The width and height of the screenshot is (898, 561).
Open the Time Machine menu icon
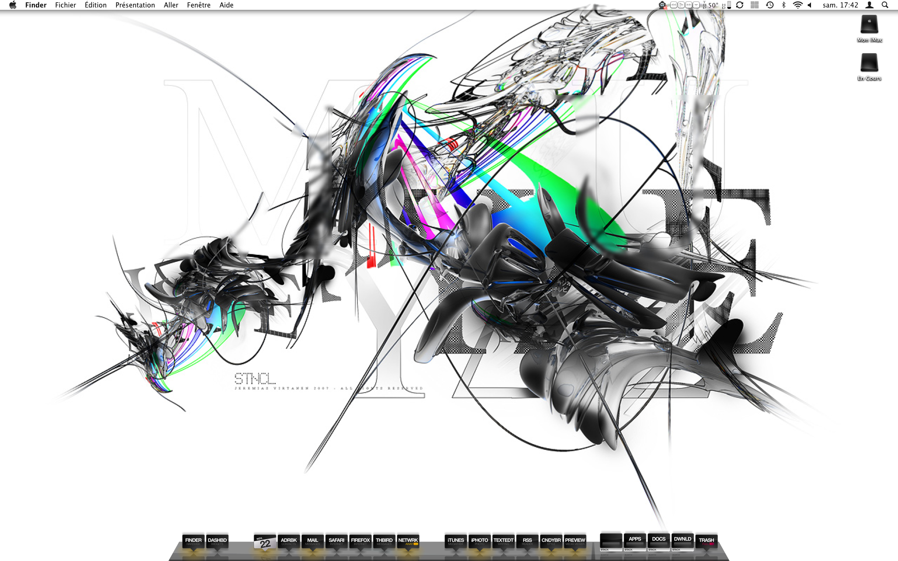tap(769, 5)
